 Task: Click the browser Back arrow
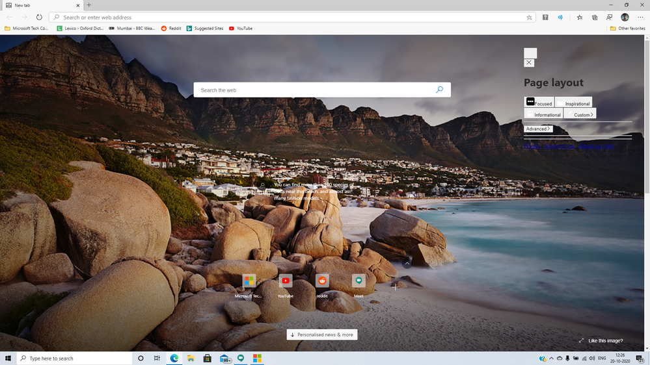coord(10,18)
